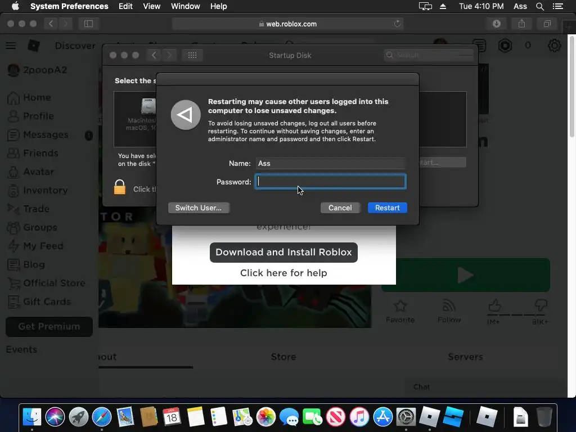The width and height of the screenshot is (576, 432).
Task: Open Music app from the Dock
Action: [x=359, y=417]
